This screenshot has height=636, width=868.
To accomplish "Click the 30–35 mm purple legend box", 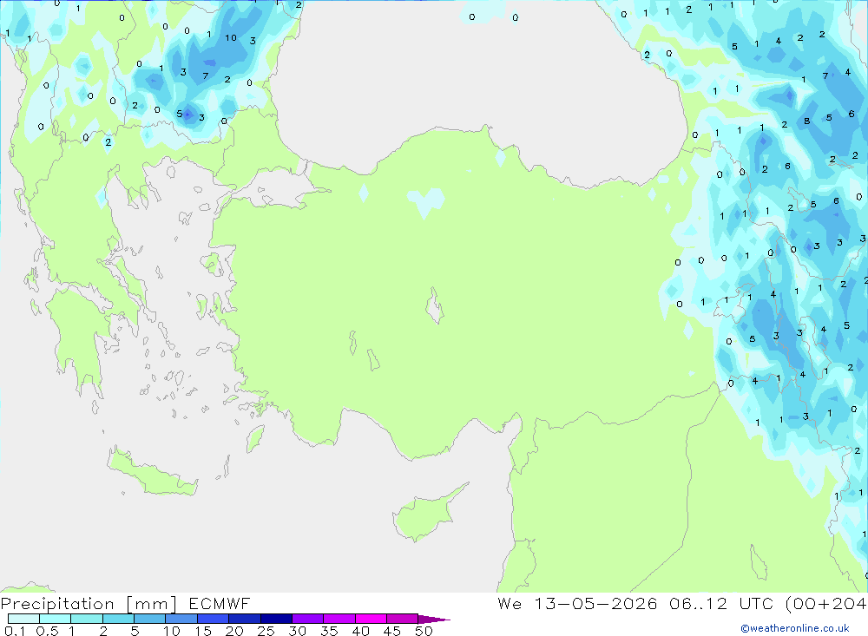I will [308, 619].
